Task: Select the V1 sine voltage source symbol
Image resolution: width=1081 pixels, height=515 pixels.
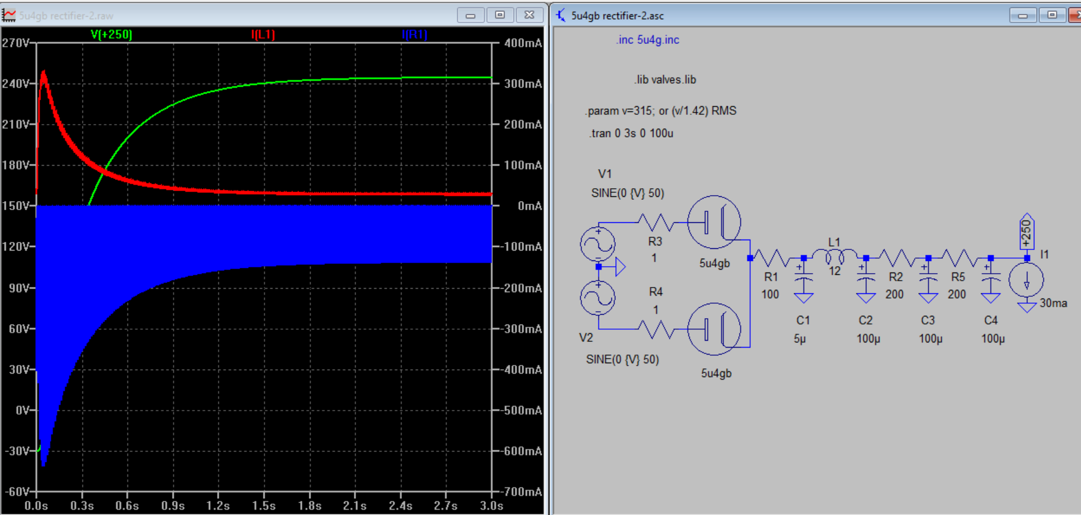Action: (597, 244)
